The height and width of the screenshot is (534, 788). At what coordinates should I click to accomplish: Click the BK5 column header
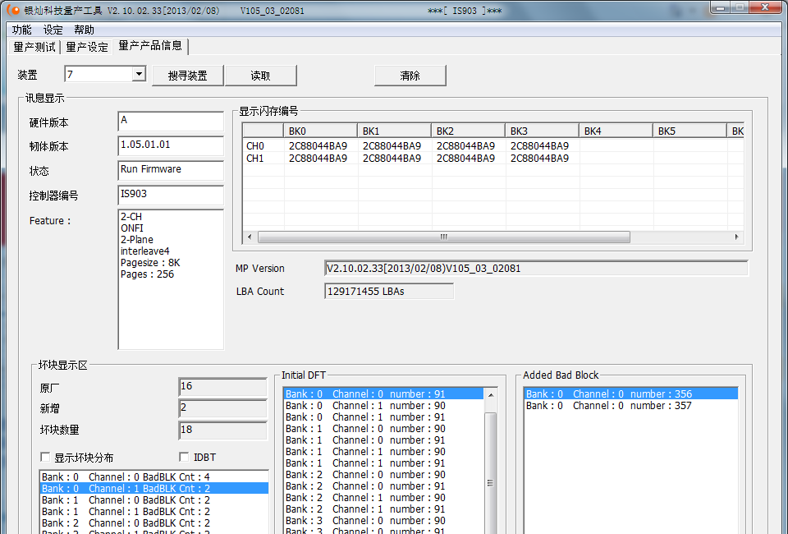click(689, 131)
